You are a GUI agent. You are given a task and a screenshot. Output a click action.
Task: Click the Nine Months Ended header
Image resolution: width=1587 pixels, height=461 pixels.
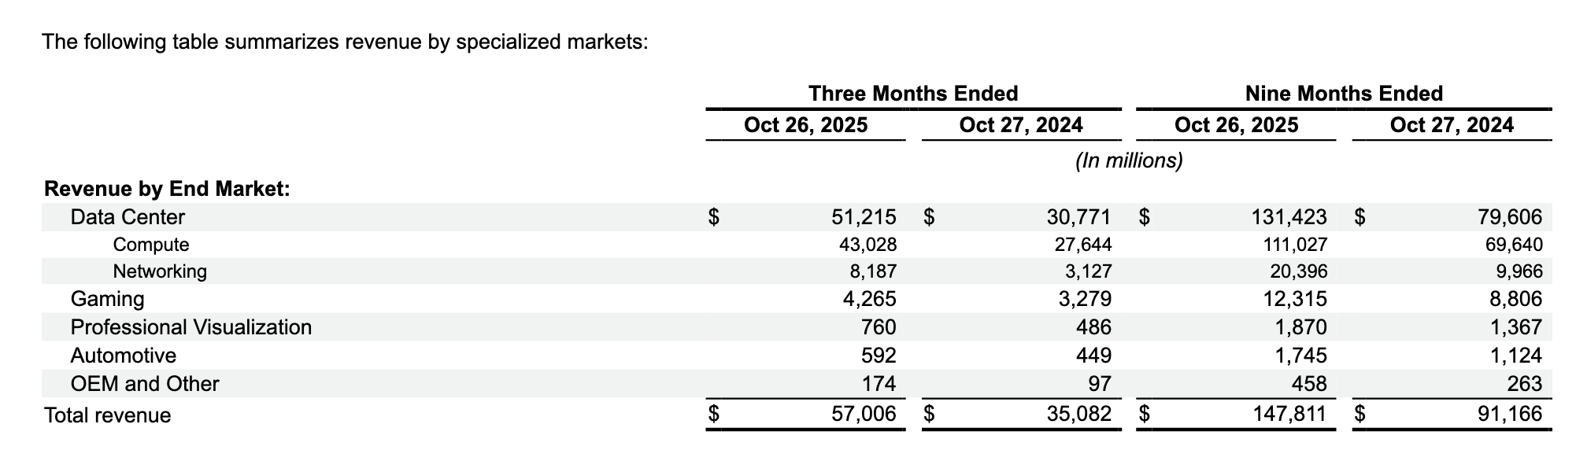[1344, 94]
